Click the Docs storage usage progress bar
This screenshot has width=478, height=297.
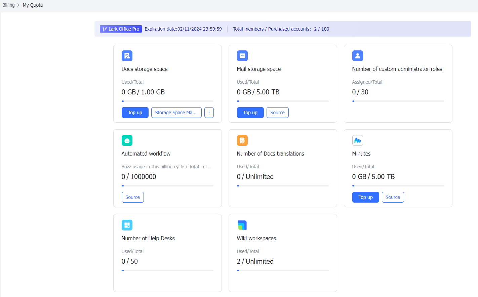[167, 101]
